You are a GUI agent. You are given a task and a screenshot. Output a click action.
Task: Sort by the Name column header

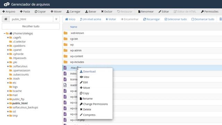click(74, 27)
